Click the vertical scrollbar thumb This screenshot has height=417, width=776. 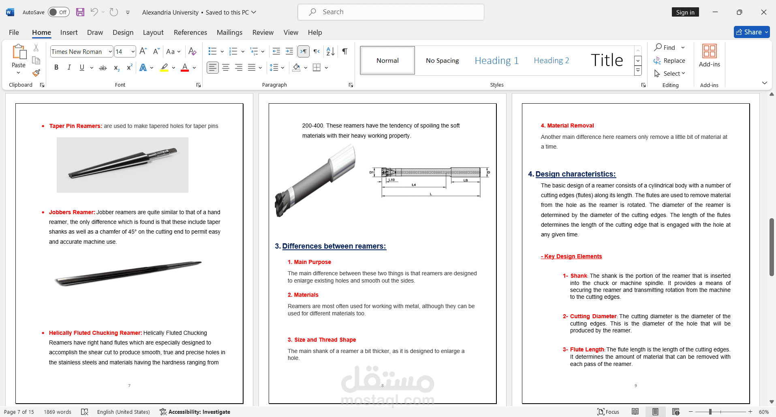point(772,247)
